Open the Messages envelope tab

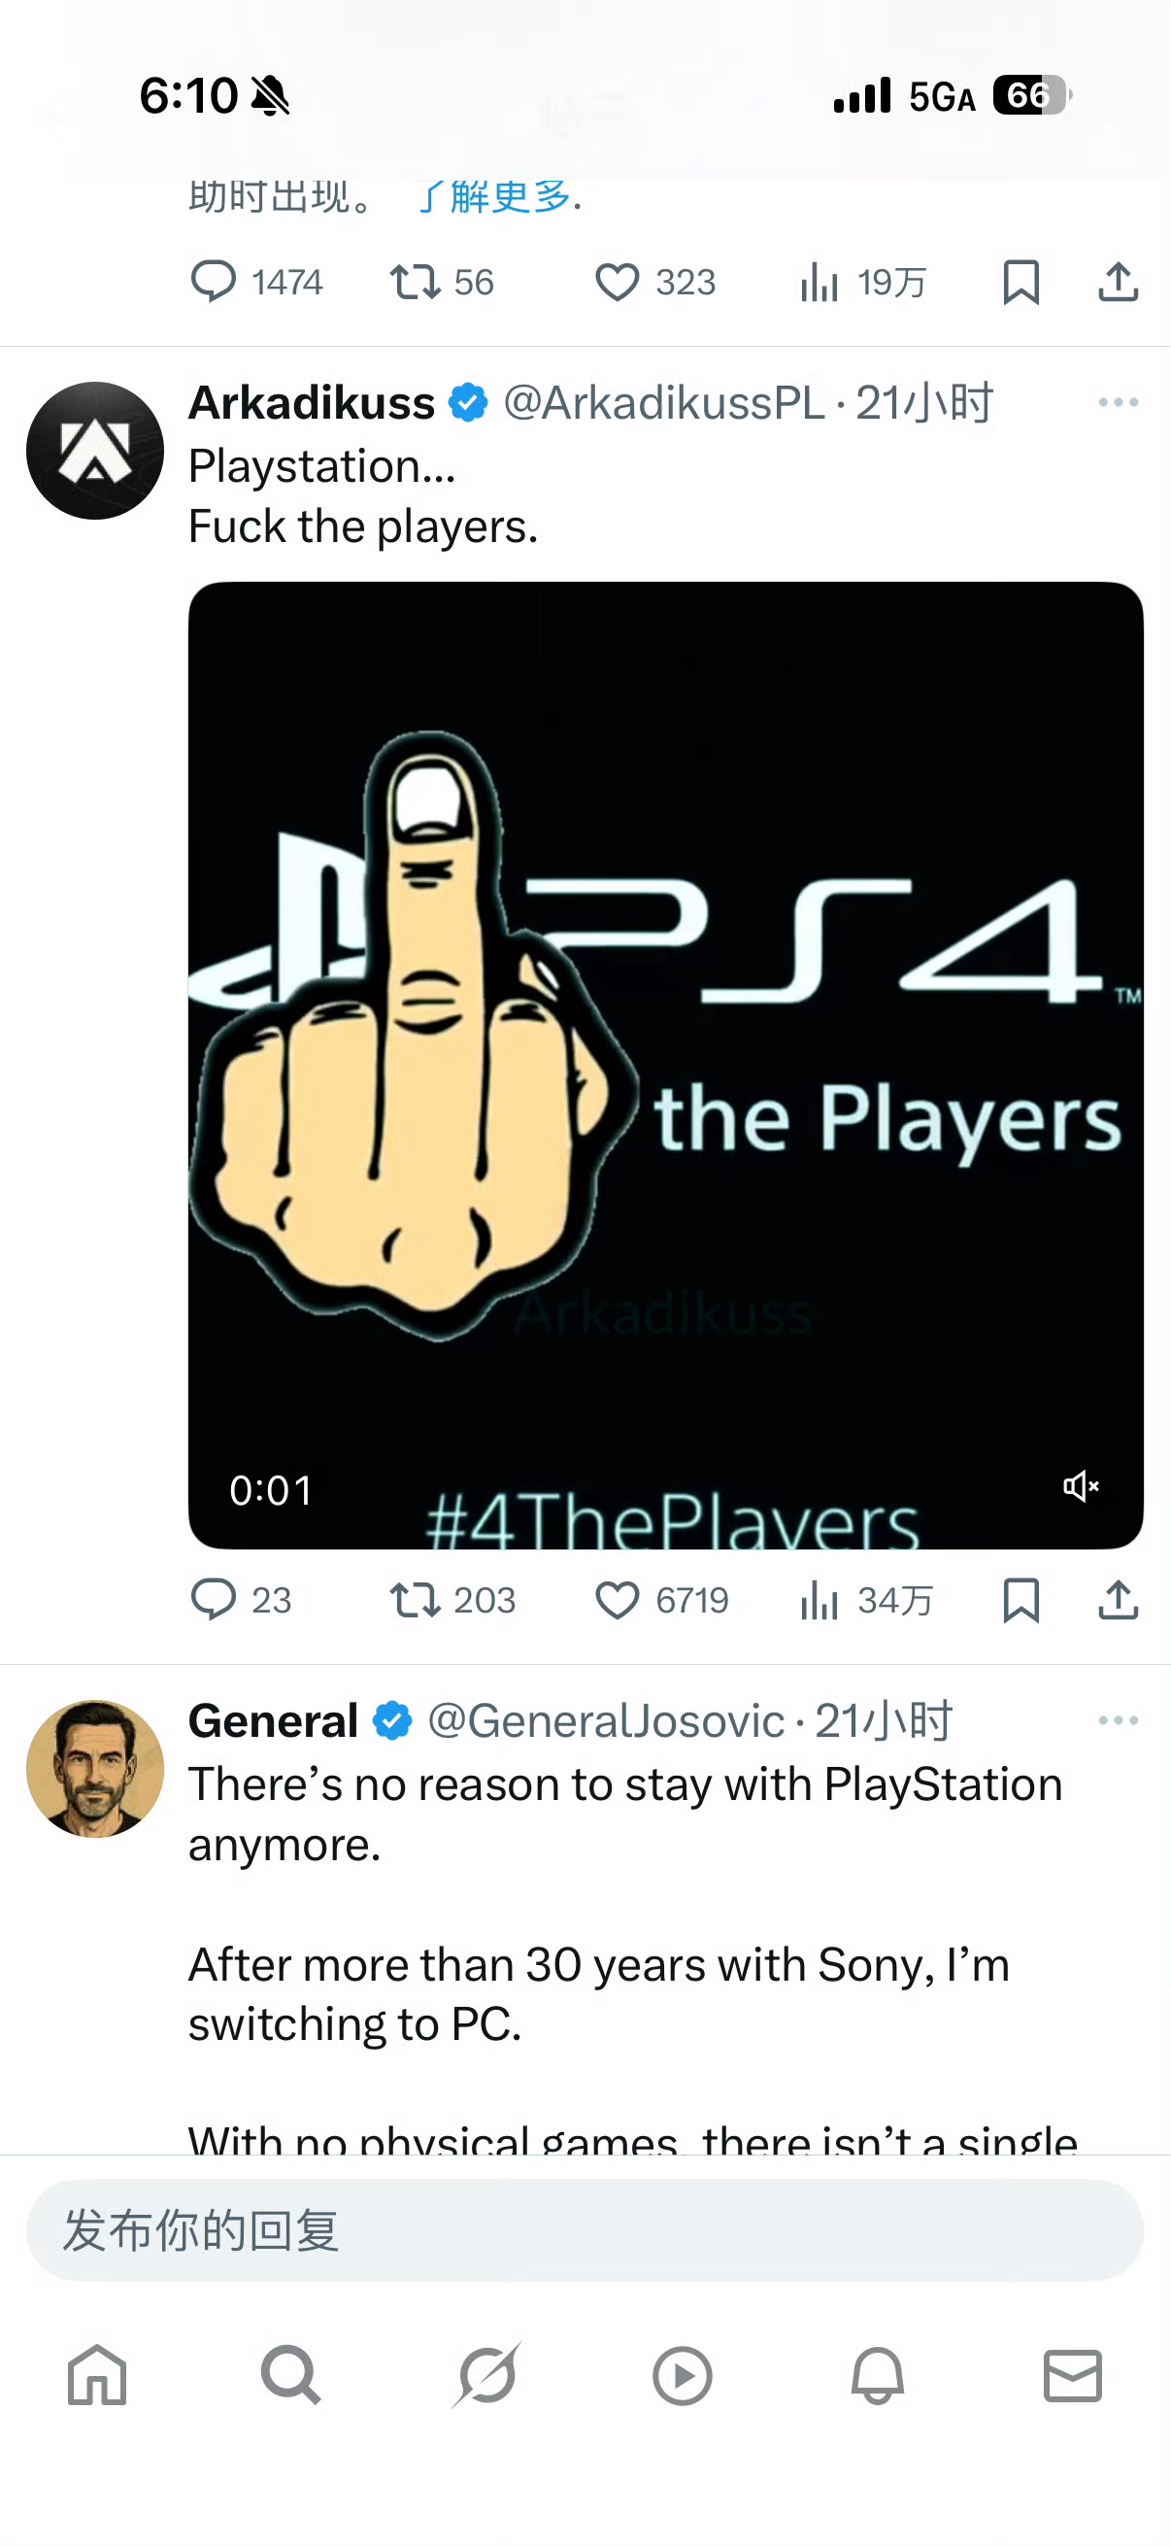[1072, 2375]
